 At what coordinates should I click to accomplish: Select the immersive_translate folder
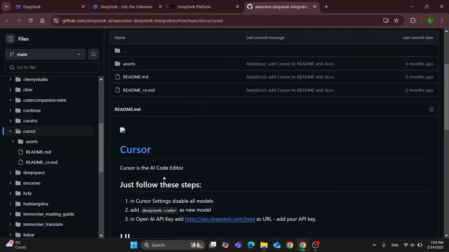point(43,225)
